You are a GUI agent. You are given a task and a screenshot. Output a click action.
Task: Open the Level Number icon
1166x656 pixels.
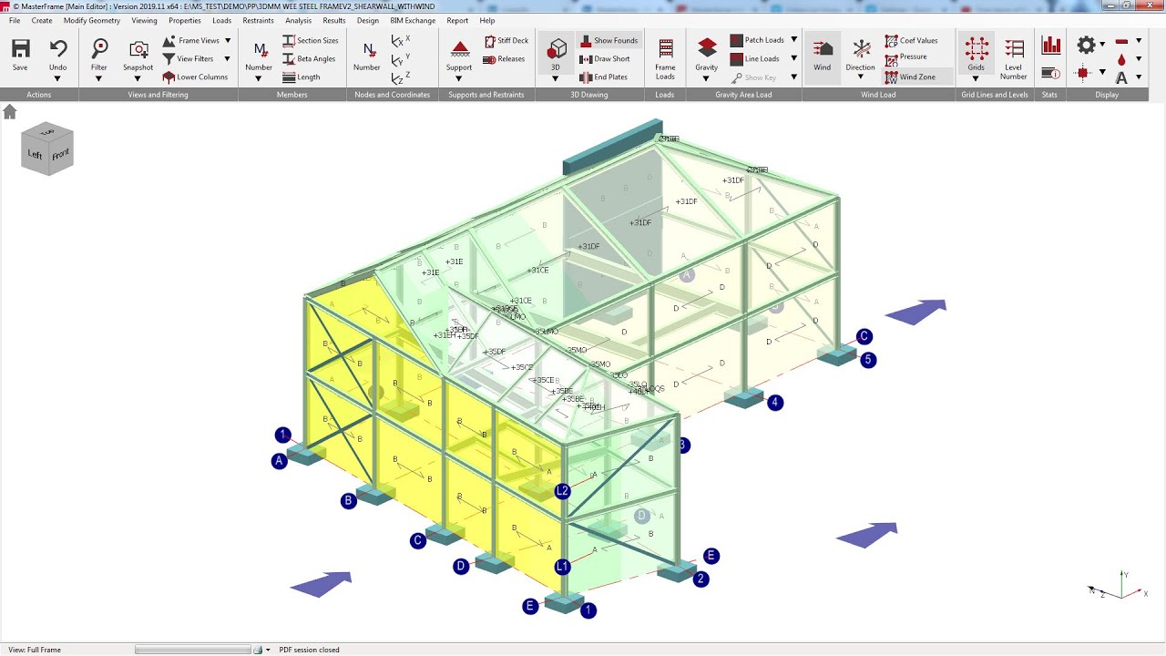[1014, 49]
